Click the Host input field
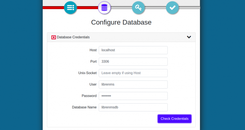The image size is (245, 130). tap(133, 50)
